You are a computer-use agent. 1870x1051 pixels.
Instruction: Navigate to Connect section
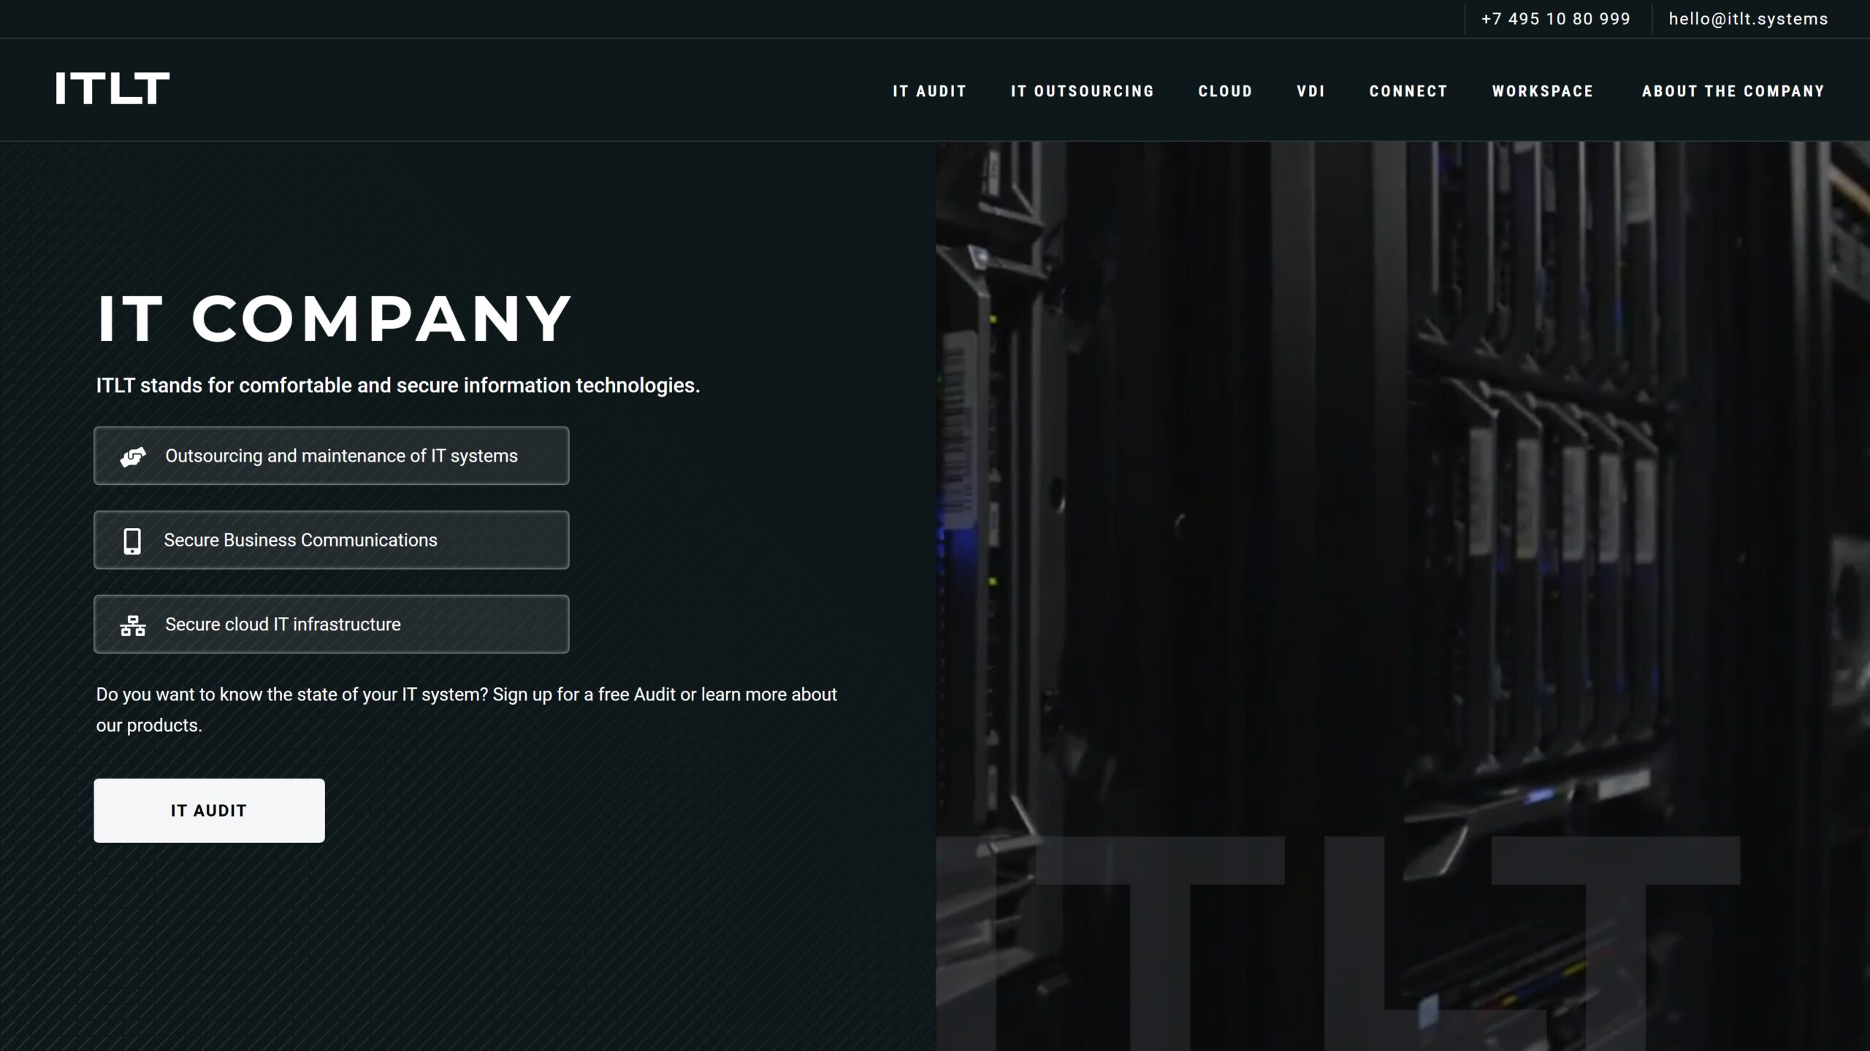[1408, 91]
